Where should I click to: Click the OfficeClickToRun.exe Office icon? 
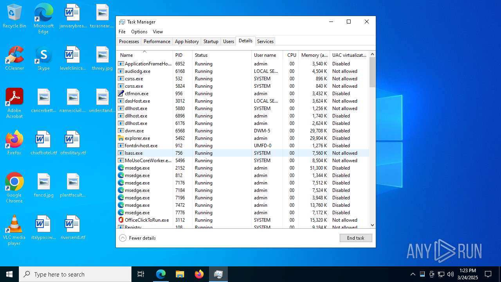tap(121, 220)
